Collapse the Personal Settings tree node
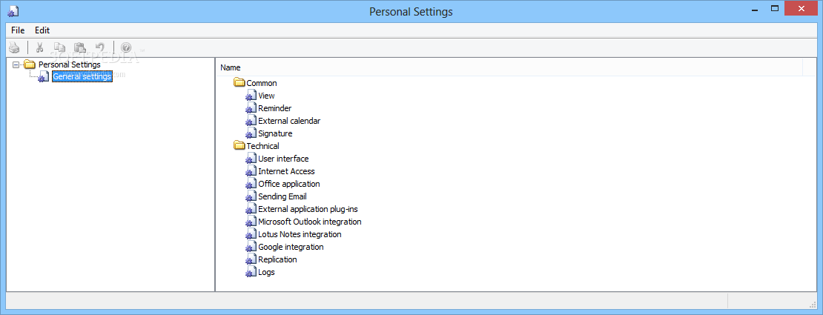823x315 pixels. pyautogui.click(x=16, y=64)
